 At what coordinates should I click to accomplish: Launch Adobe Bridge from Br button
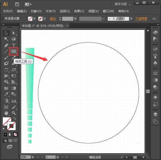point(17,4)
